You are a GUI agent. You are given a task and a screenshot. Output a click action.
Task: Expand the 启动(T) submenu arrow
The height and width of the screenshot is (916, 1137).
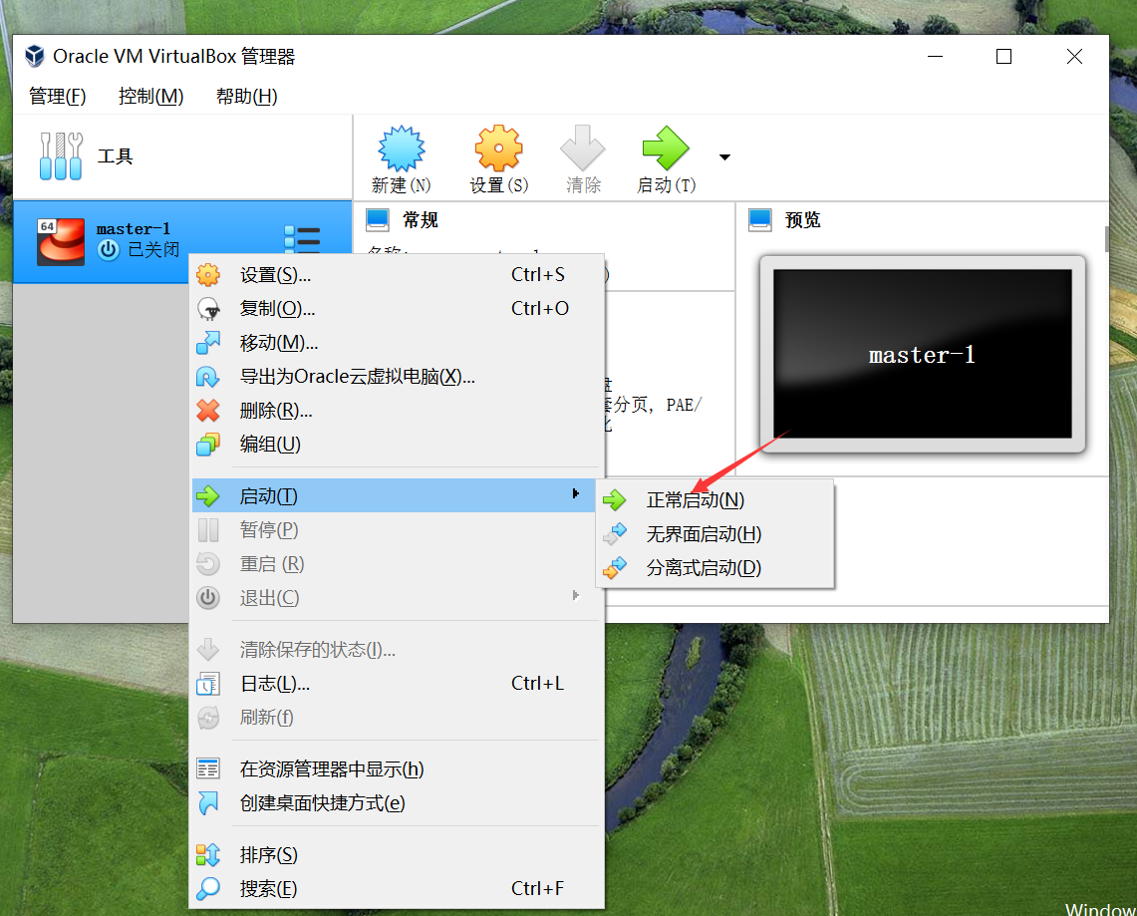click(576, 494)
